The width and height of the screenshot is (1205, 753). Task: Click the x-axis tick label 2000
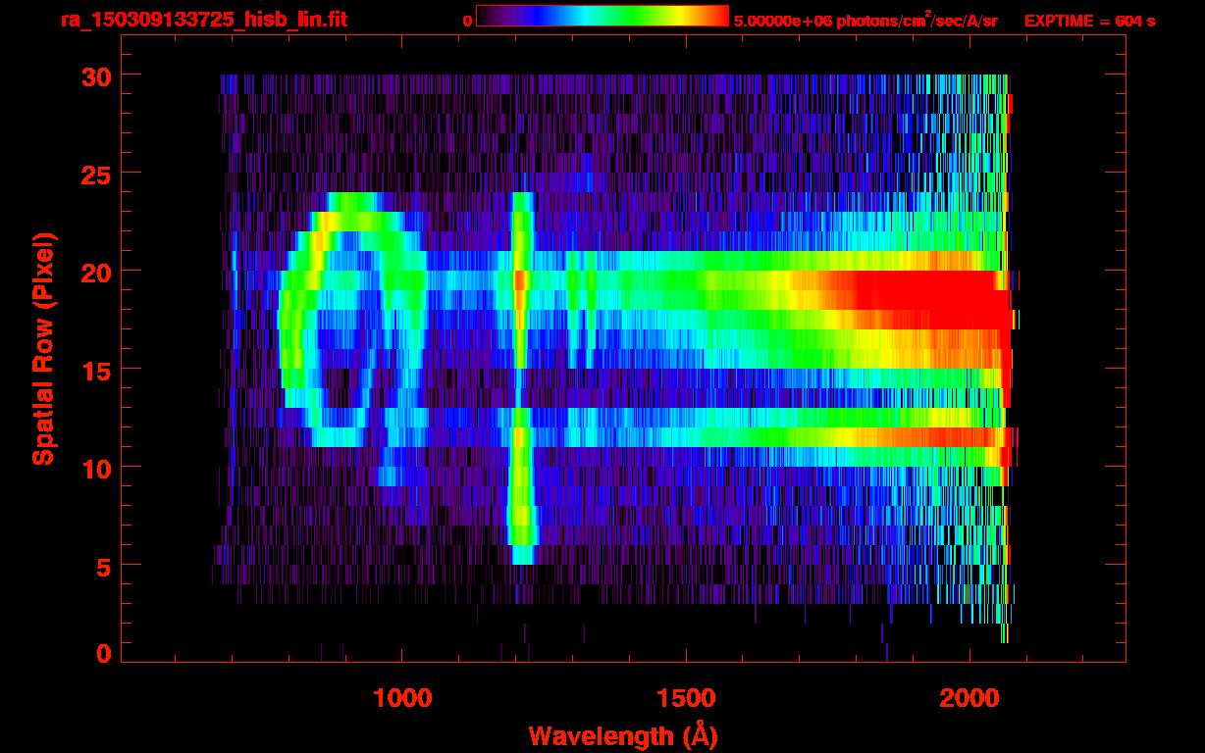[x=969, y=698]
